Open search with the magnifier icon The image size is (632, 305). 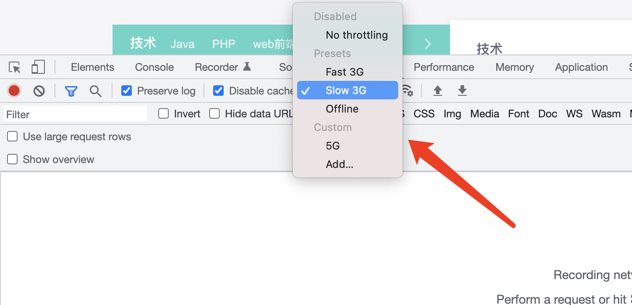95,91
